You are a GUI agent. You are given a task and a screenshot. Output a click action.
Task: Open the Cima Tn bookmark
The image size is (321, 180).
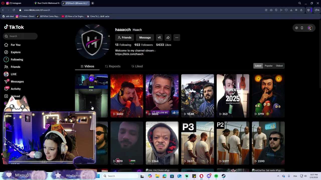point(98,16)
